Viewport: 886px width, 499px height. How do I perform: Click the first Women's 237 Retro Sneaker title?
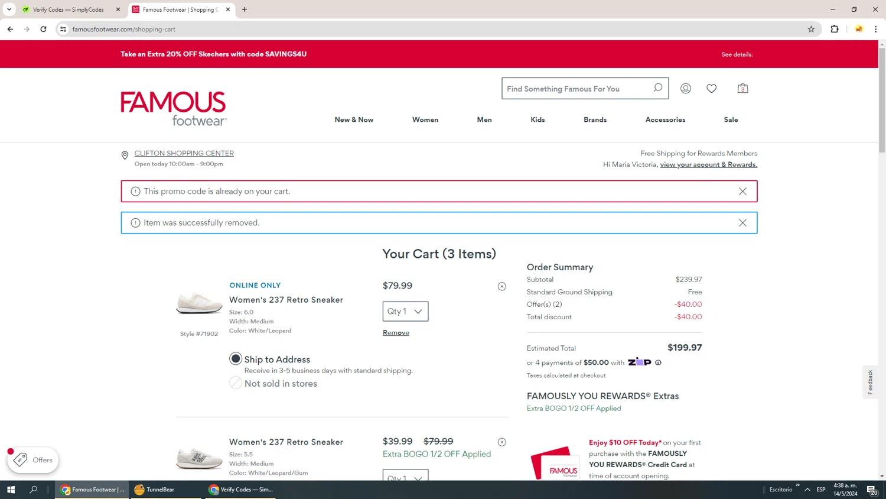click(x=286, y=300)
